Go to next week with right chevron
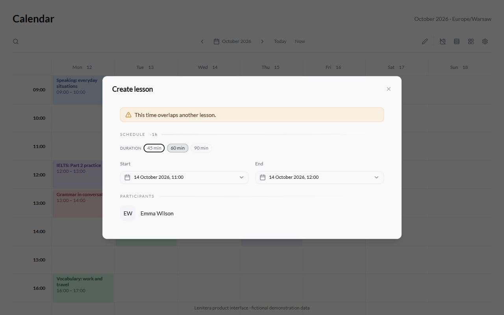Viewport: 504px width, 315px height. pyautogui.click(x=262, y=41)
